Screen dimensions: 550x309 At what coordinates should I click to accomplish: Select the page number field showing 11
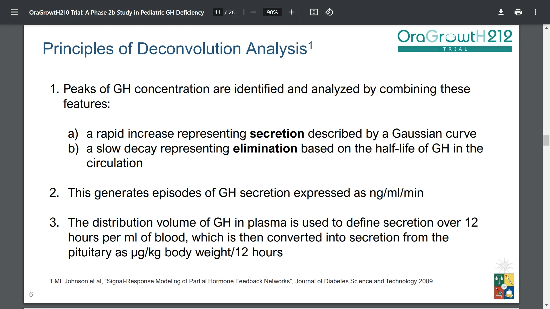(218, 12)
